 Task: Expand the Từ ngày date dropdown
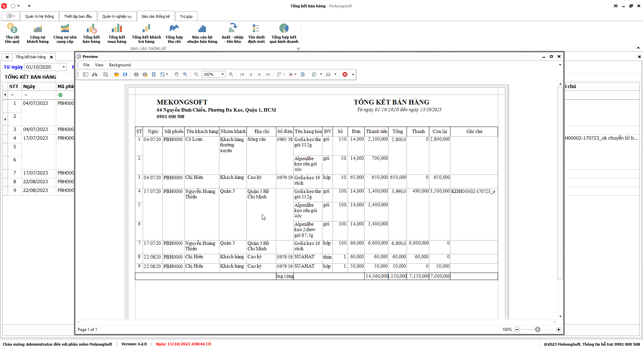64,67
